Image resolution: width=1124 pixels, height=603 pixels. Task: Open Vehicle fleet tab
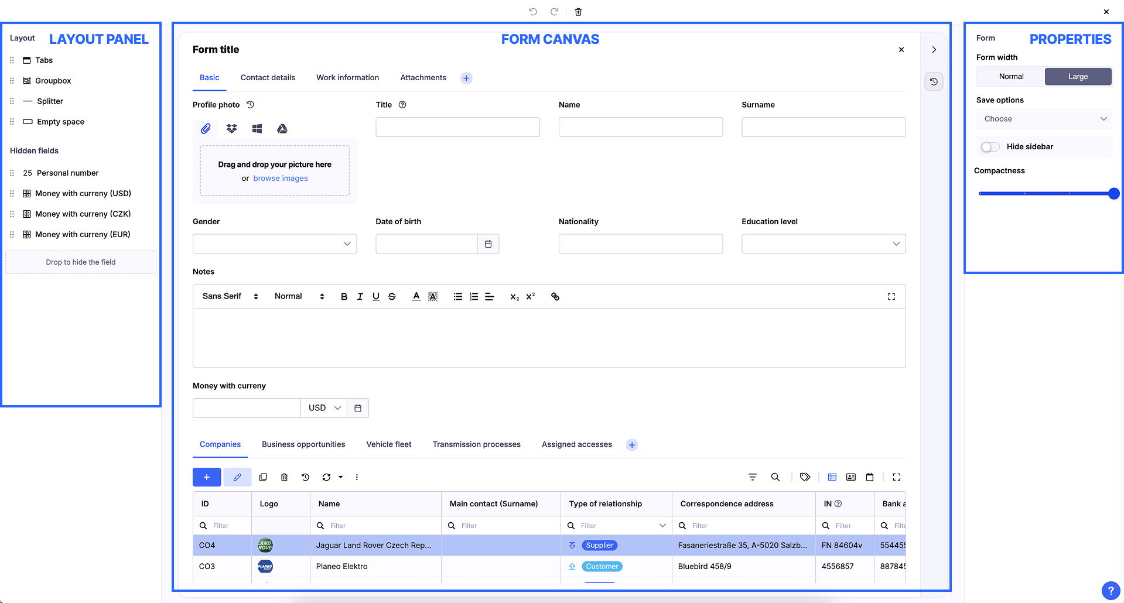(389, 445)
